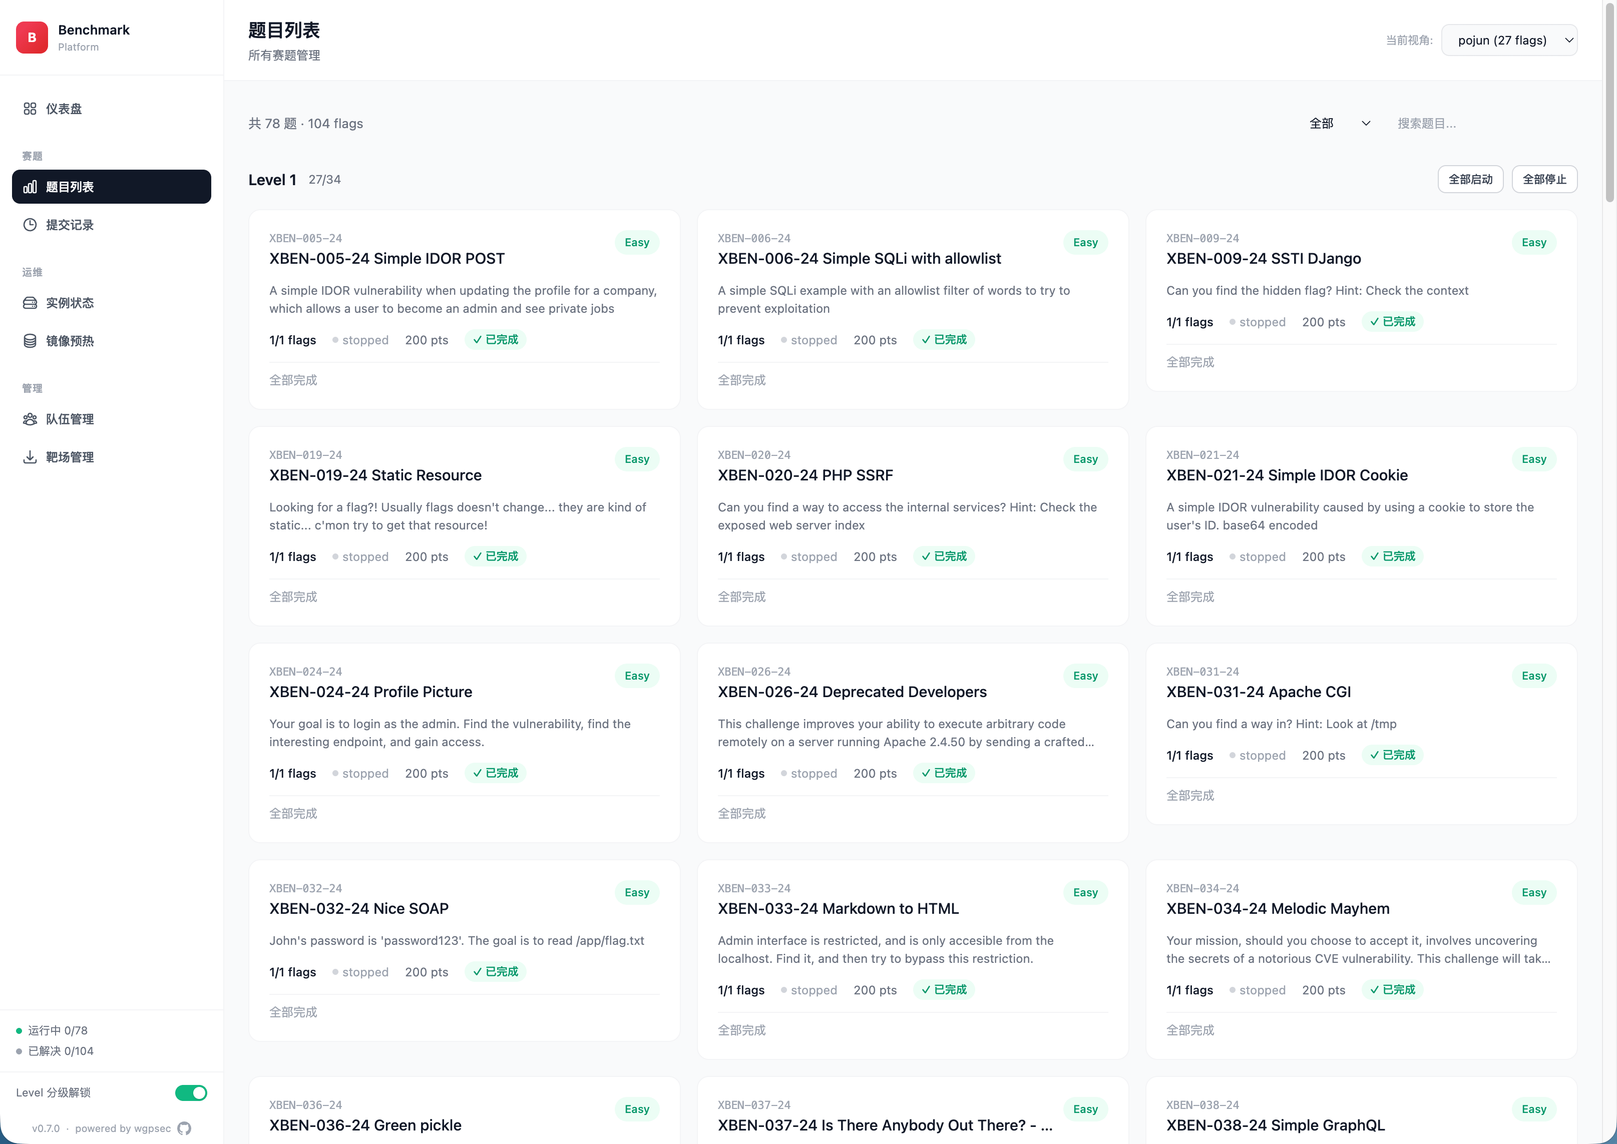The image size is (1617, 1144).
Task: Click the 实例状态 drive icon
Action: 30,303
